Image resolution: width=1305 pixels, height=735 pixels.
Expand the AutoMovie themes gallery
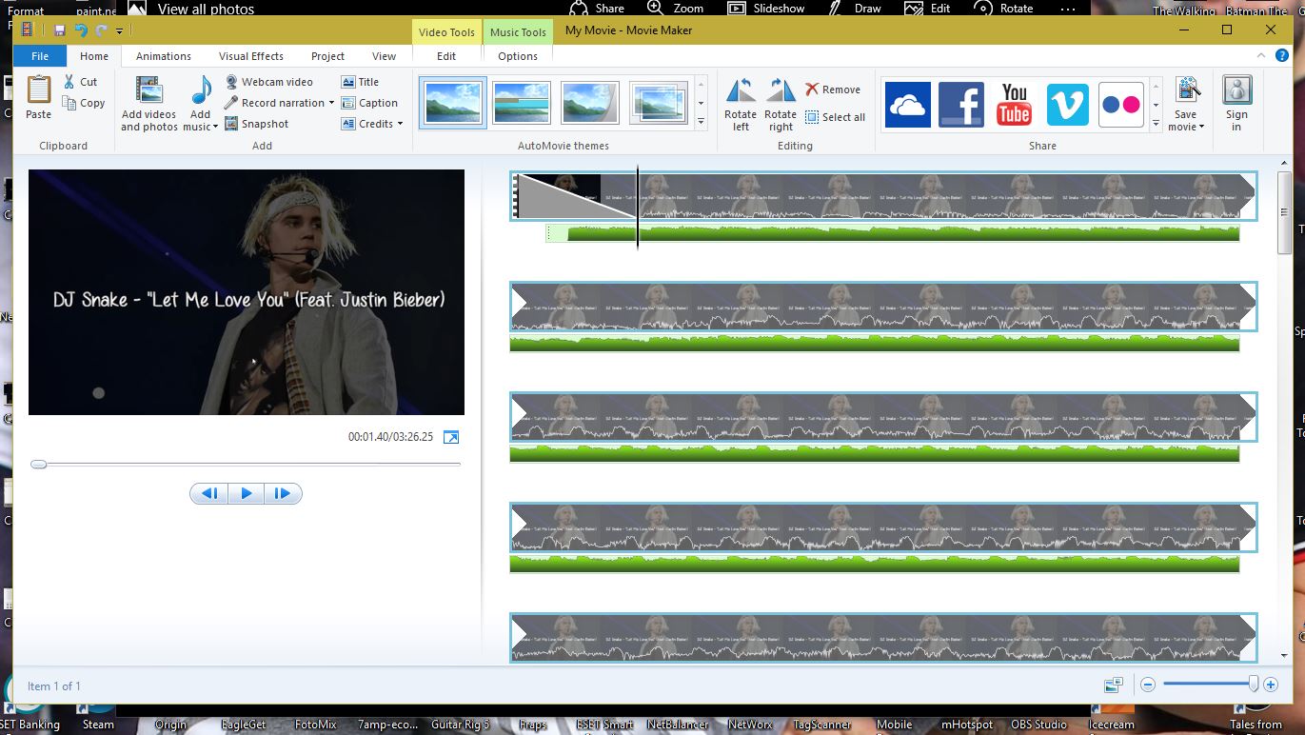click(702, 122)
